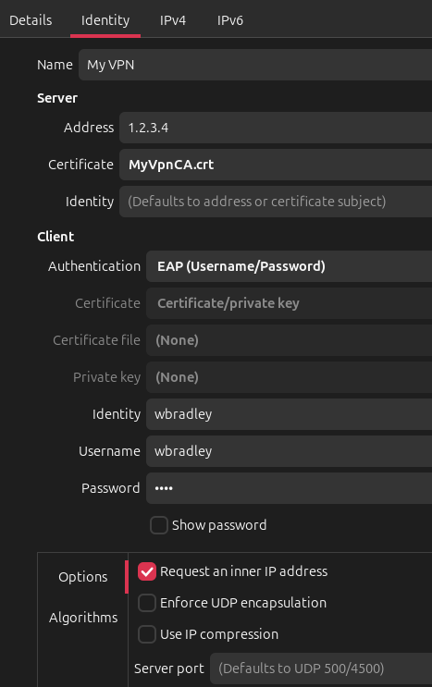Edit the client Identity field wbradley
This screenshot has width=432, height=687.
pyautogui.click(x=290, y=414)
